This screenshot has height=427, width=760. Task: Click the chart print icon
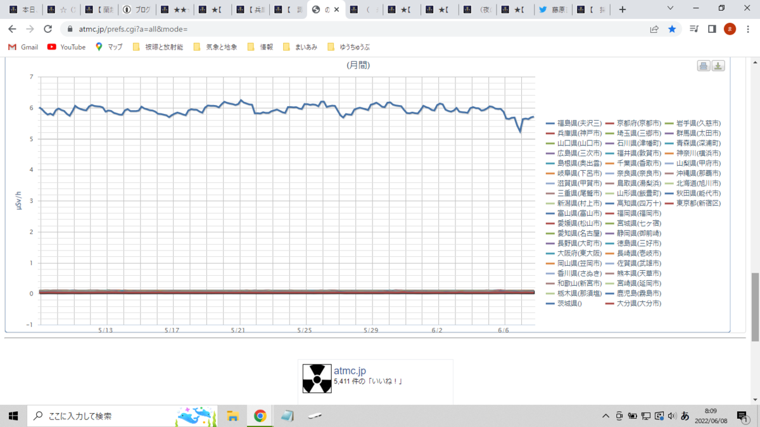click(704, 66)
